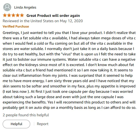Click the fifth orange rating star
This screenshot has width=139, height=131.
point(22,15)
